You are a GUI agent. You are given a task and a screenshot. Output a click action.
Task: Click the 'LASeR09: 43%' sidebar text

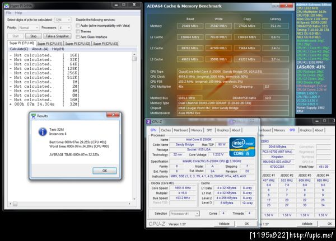[311, 67]
